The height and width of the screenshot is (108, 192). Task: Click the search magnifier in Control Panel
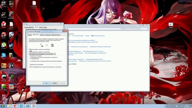point(148,29)
